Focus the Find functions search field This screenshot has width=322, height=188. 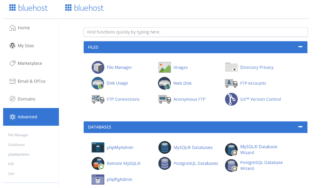(x=195, y=32)
